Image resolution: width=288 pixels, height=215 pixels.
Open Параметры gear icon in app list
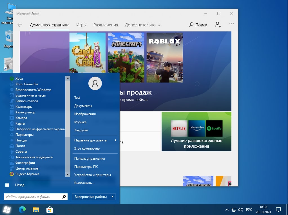click(12, 135)
